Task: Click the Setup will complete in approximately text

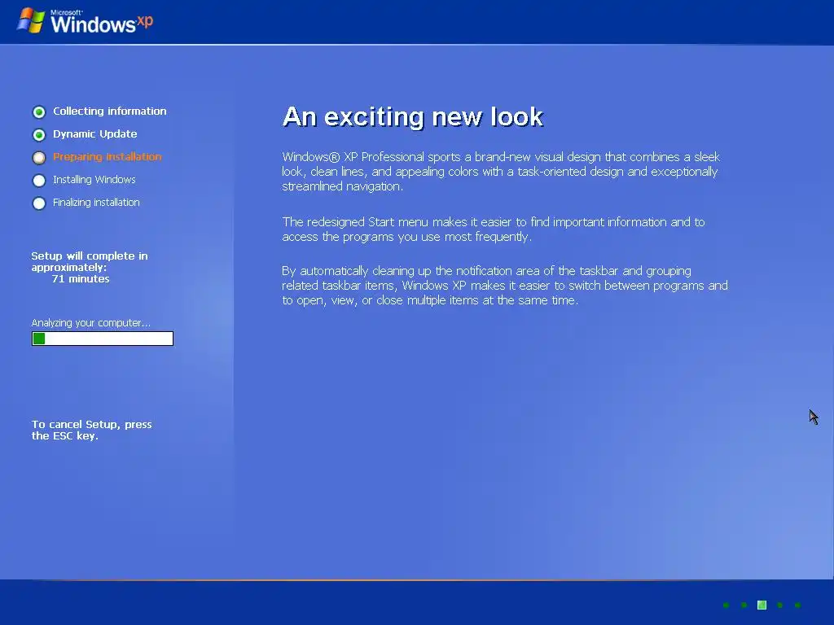Action: tap(90, 261)
